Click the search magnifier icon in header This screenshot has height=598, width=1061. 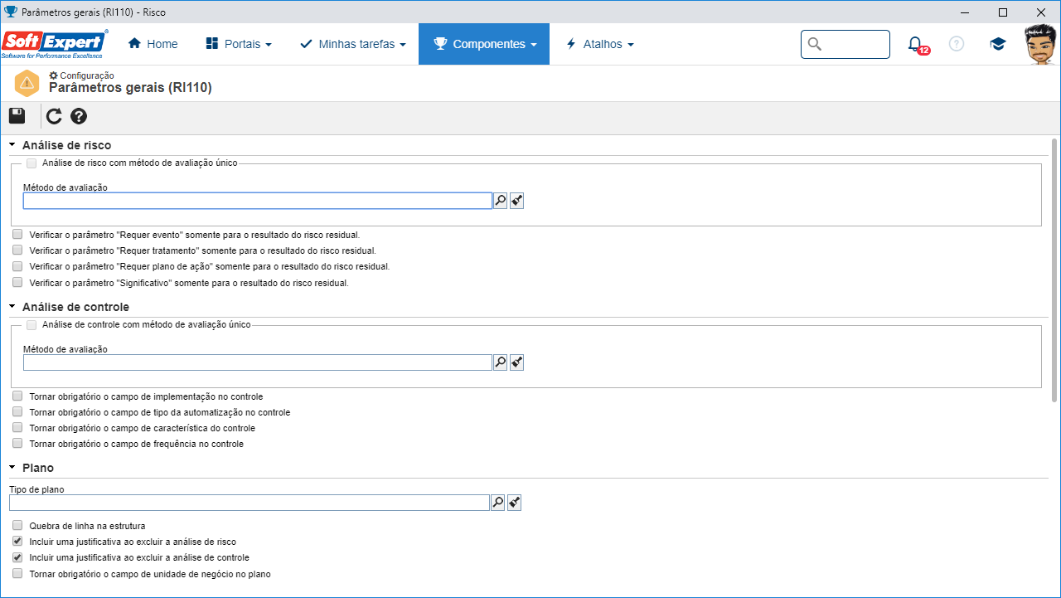pyautogui.click(x=815, y=44)
